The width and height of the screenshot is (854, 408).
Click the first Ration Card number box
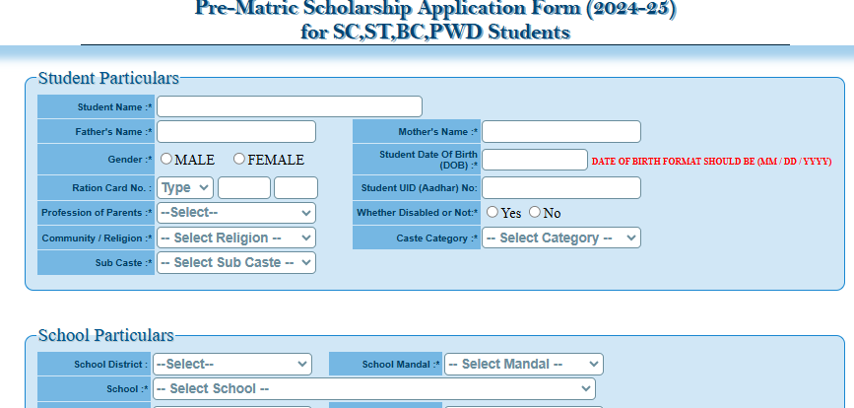(244, 188)
